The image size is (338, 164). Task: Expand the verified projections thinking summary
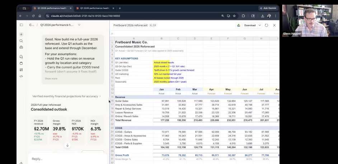tap(66, 96)
